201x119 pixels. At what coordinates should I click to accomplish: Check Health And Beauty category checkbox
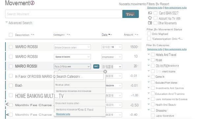153,104
